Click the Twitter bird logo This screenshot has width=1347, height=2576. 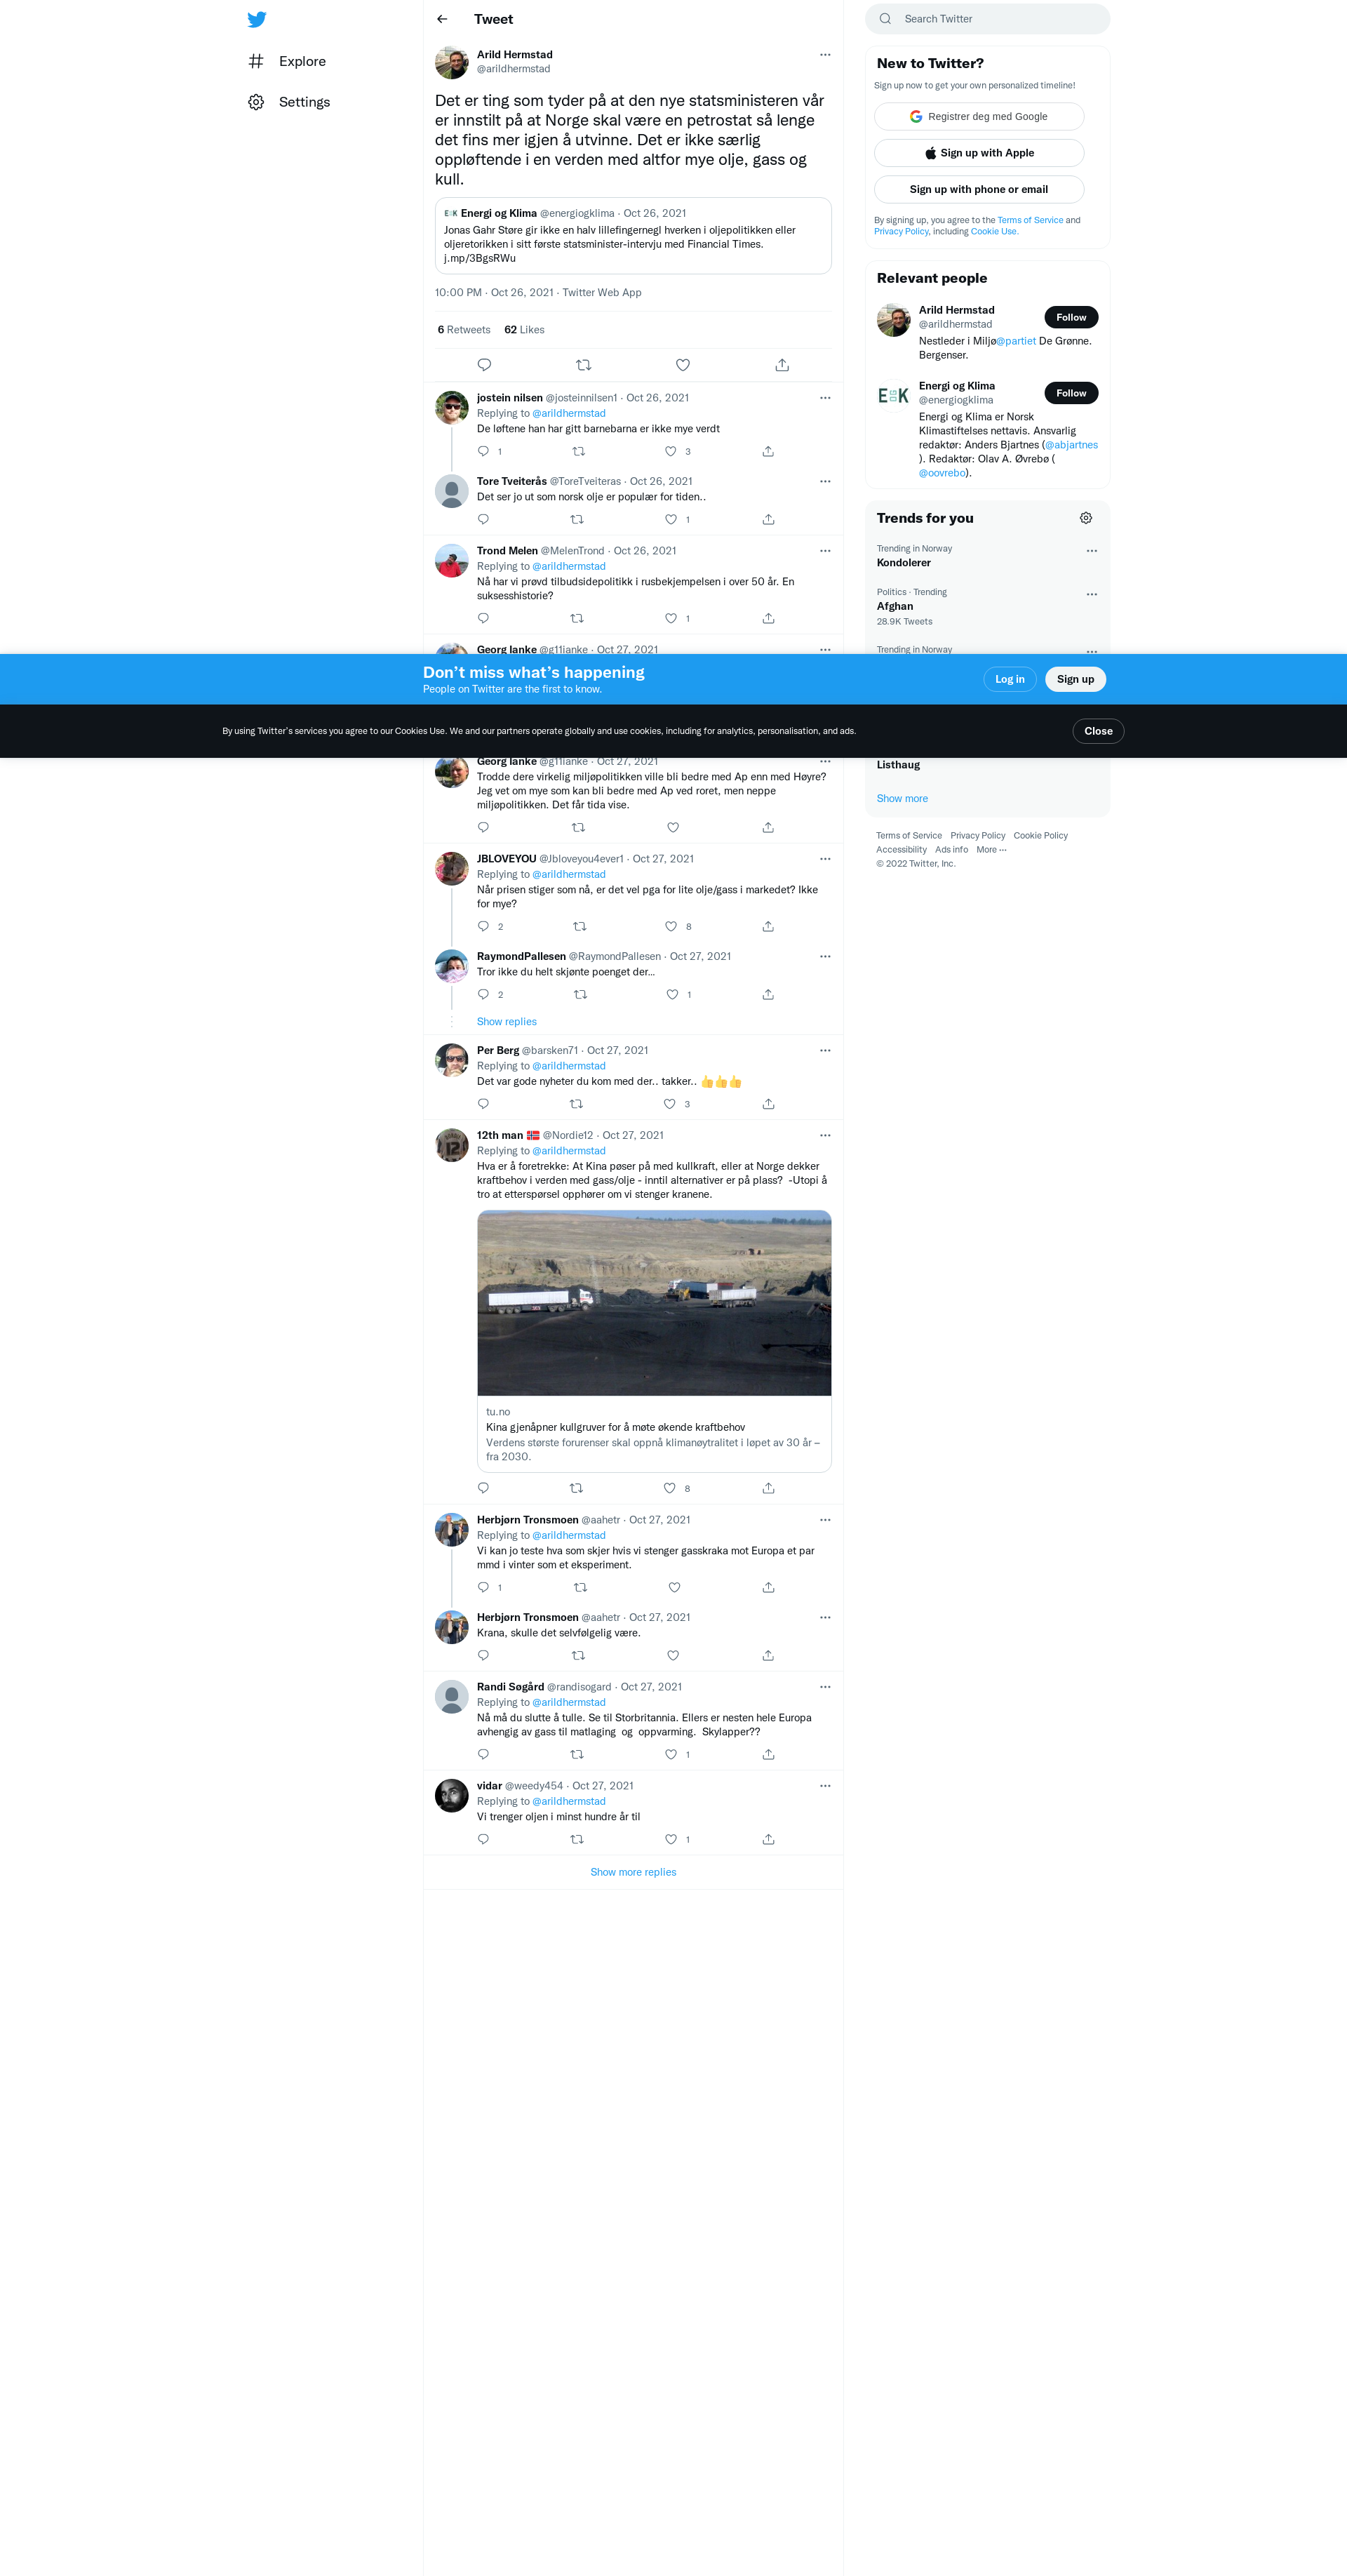(x=257, y=19)
